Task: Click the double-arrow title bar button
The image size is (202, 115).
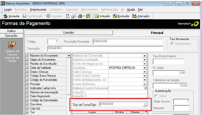Action: 168,3
